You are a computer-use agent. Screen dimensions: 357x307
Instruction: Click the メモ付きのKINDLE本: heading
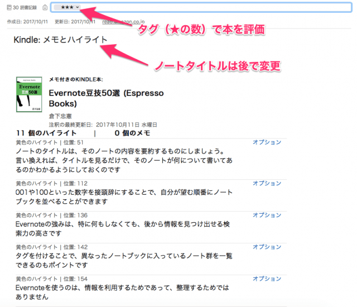tap(76, 79)
